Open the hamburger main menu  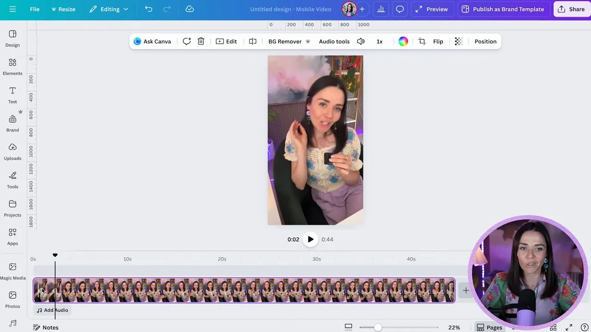pyautogui.click(x=12, y=9)
